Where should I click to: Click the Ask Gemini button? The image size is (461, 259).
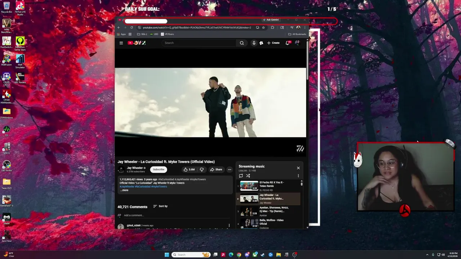pyautogui.click(x=271, y=20)
